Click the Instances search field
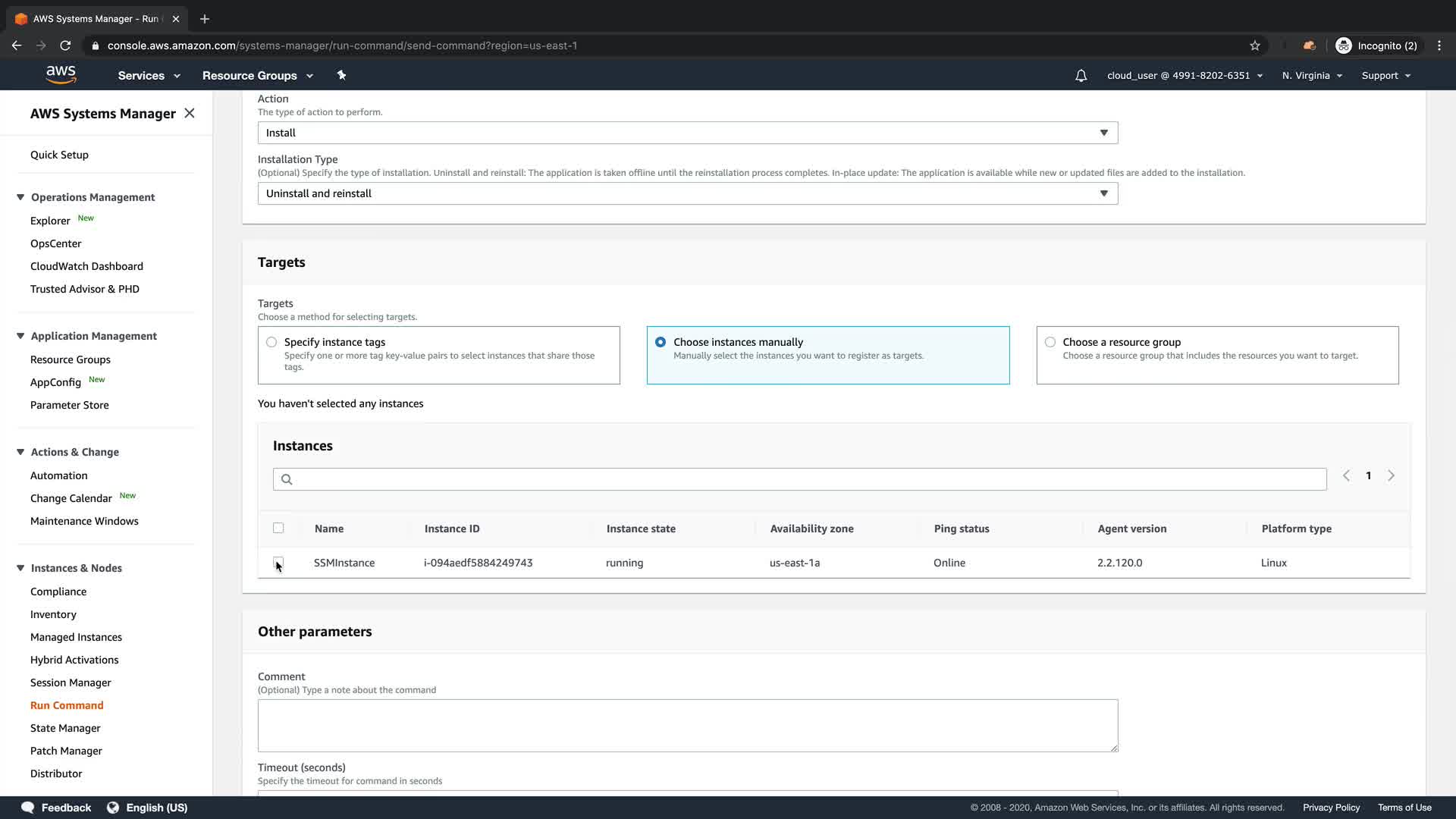1456x819 pixels. pos(799,479)
